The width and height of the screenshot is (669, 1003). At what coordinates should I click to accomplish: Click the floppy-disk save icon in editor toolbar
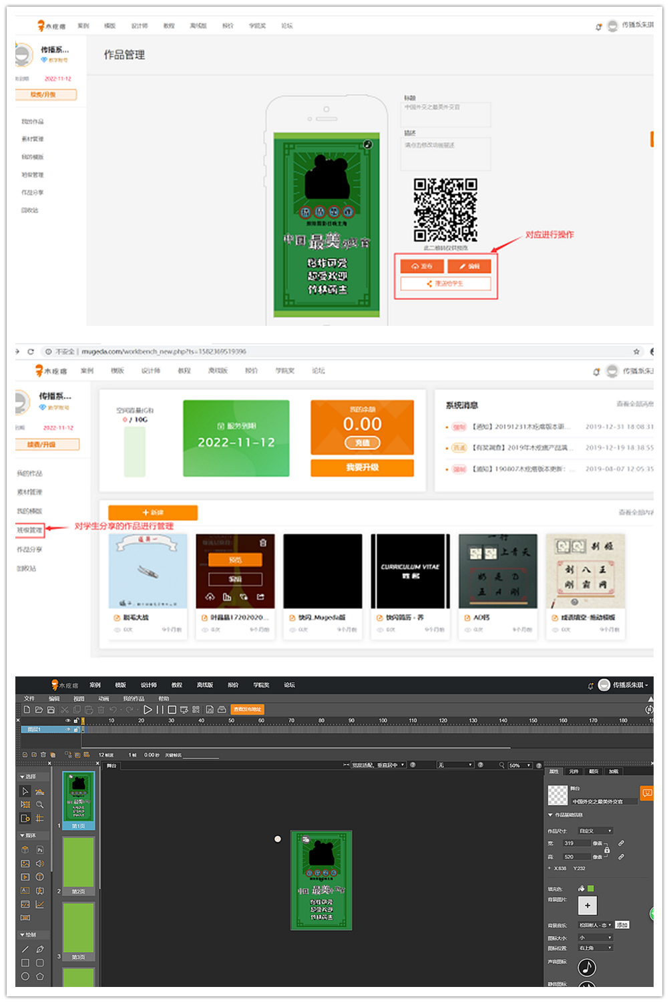[x=51, y=710]
